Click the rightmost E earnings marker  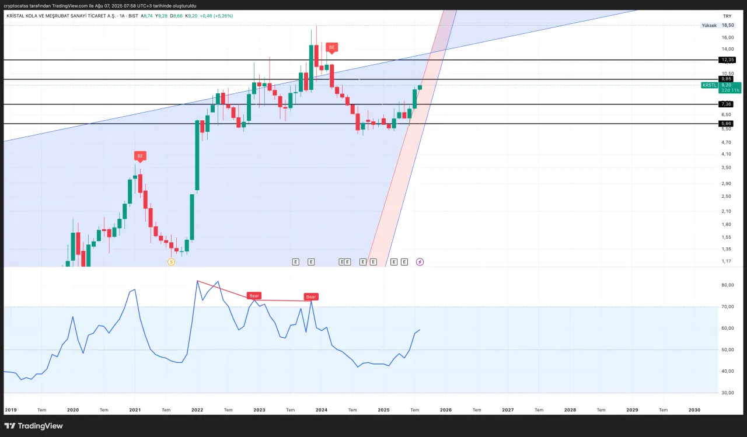[404, 262]
